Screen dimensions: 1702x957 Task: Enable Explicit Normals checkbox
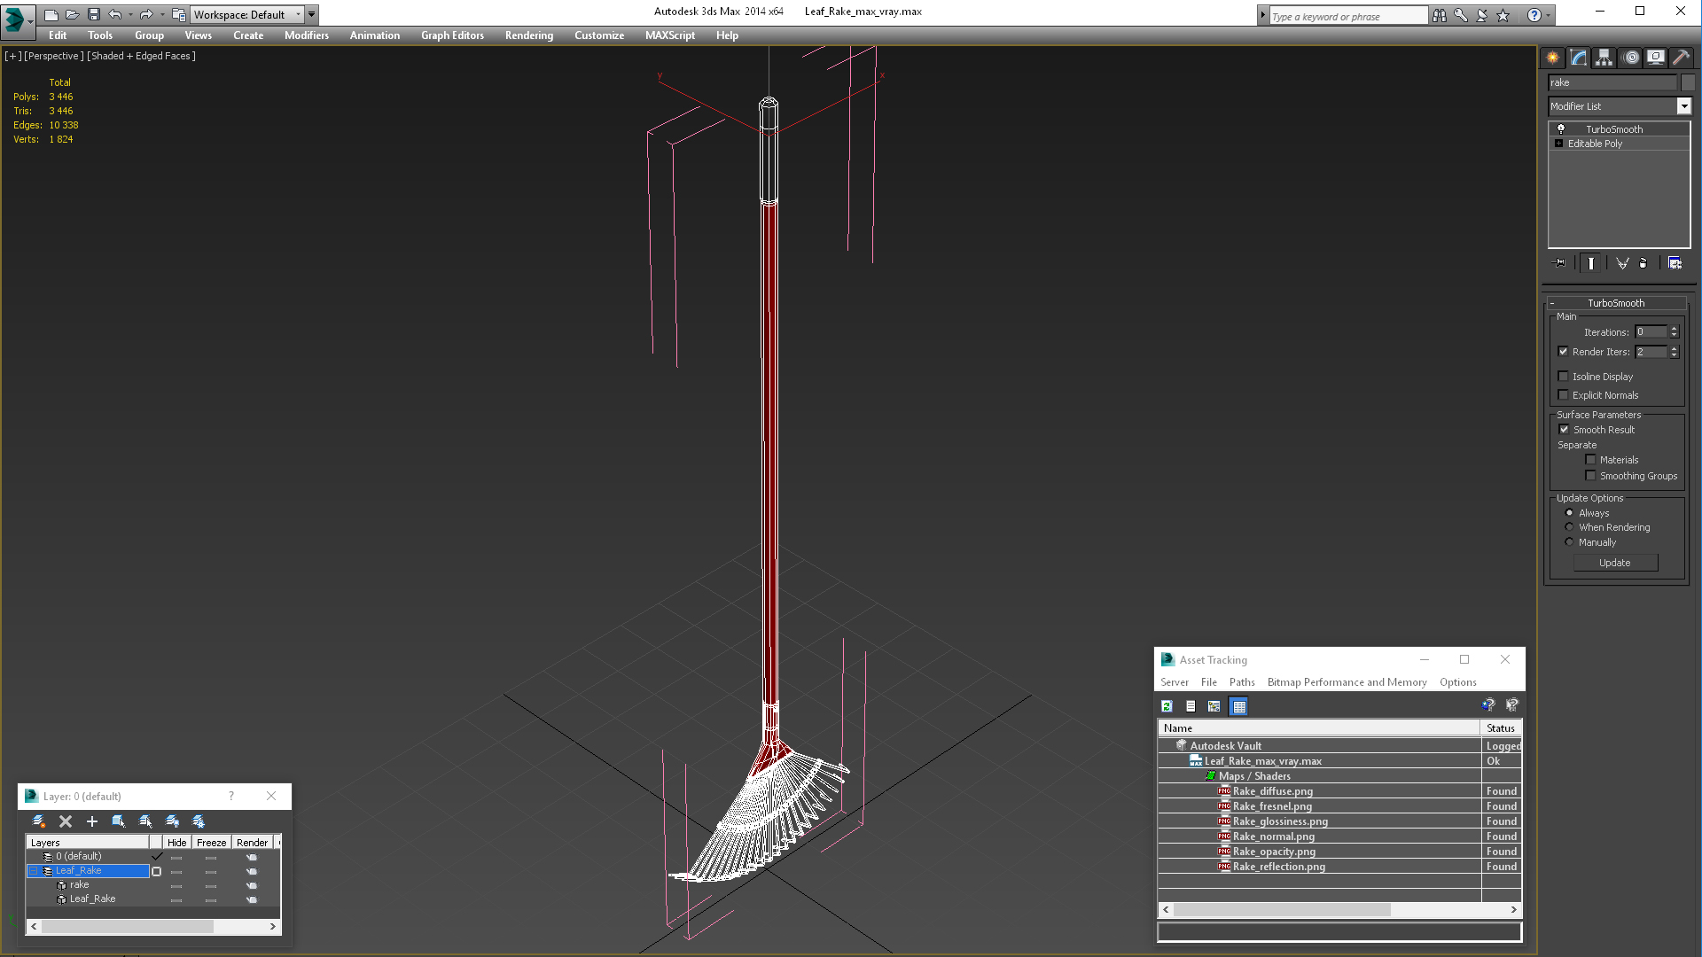(1564, 395)
